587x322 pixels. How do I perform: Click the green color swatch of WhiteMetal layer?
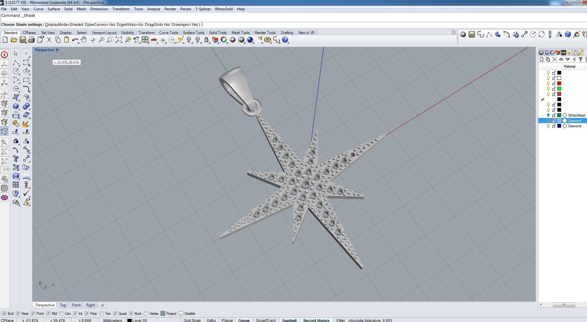(559, 115)
